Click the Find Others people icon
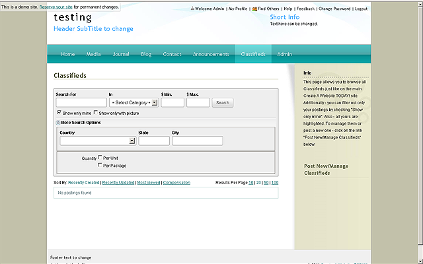This screenshot has height=264, width=423. tap(254, 9)
